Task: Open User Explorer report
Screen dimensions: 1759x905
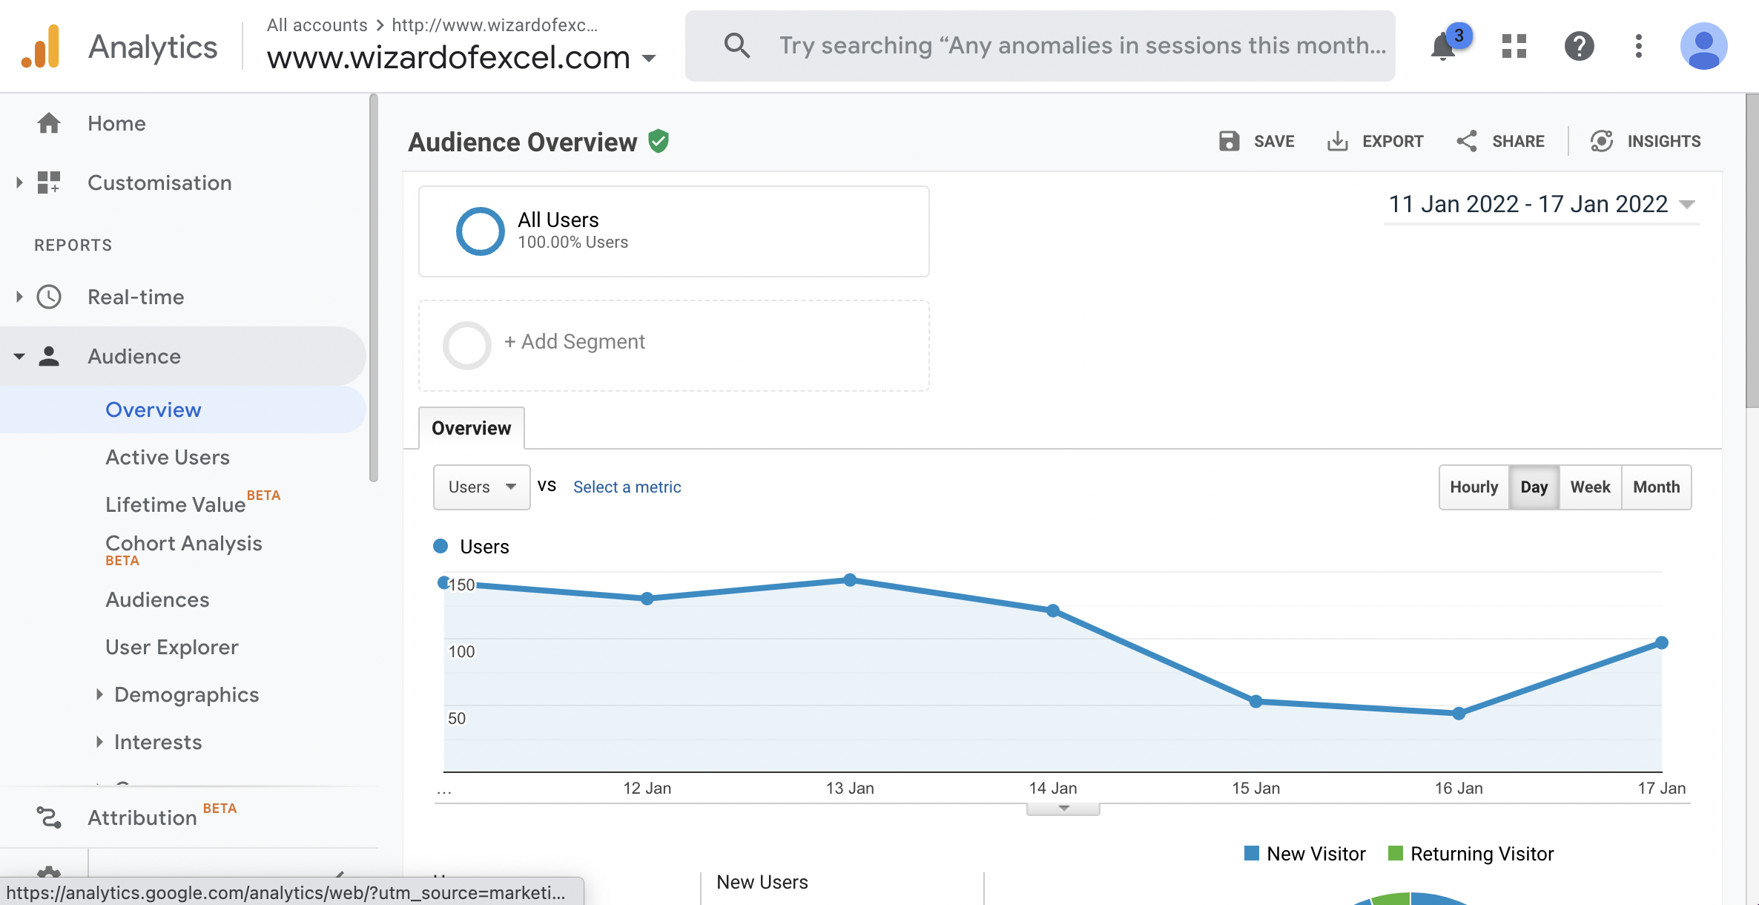Action: (172, 647)
